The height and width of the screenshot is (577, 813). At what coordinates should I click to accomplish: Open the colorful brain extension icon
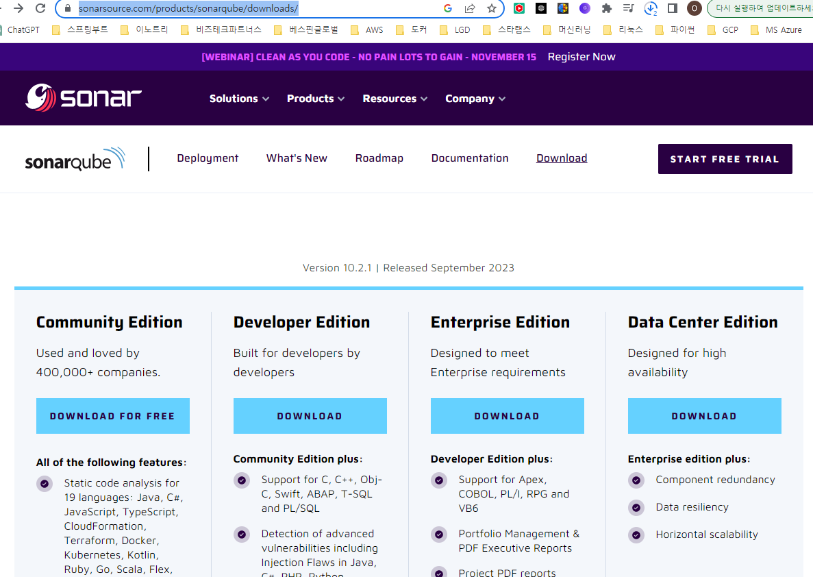pos(563,8)
